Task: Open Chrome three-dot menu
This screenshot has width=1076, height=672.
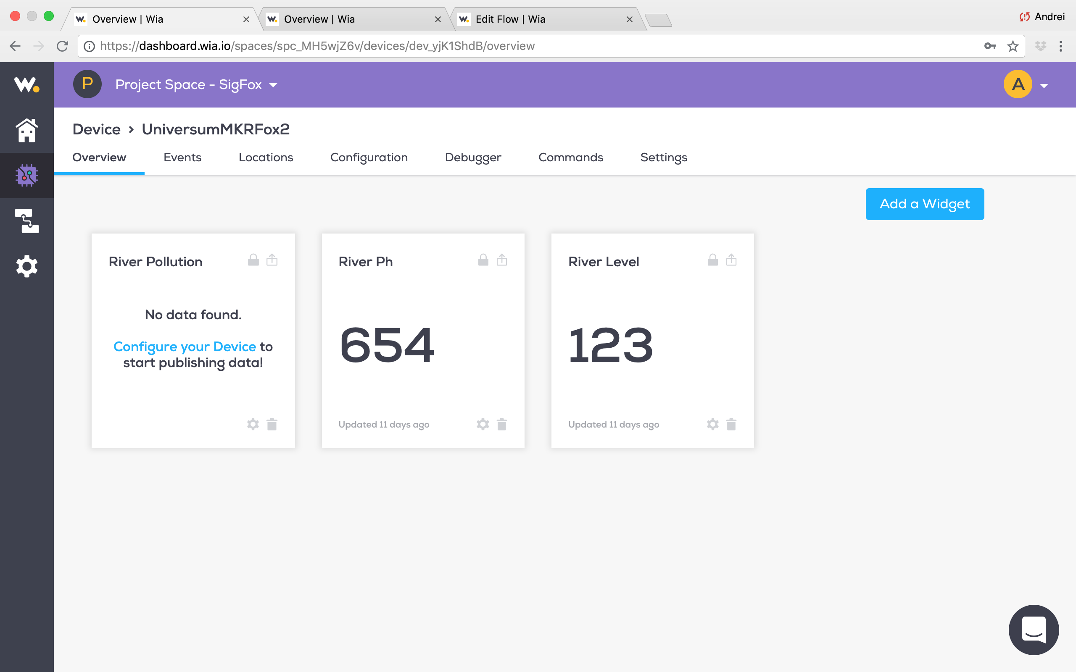Action: coord(1061,46)
